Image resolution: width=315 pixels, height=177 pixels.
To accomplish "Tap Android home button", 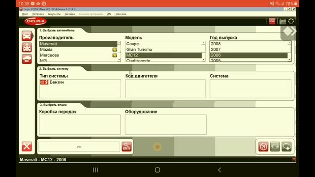I will point(157,170).
